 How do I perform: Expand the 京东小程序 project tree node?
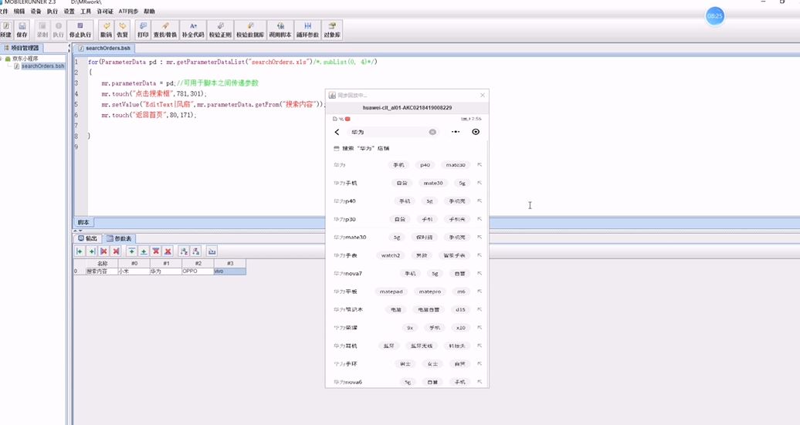pos(6,59)
